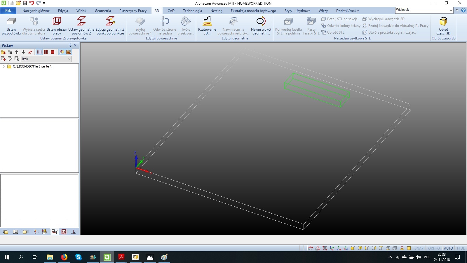Click Ustaw przygotówki tool
The height and width of the screenshot is (263, 467).
tap(11, 26)
